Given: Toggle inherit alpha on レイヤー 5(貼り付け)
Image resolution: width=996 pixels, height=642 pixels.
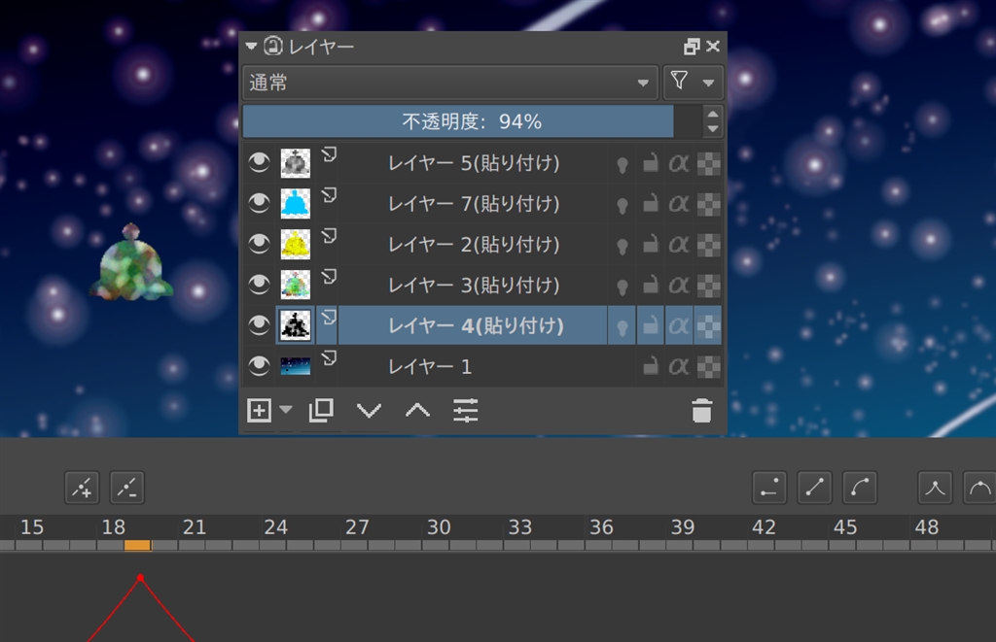Looking at the screenshot, I should (678, 164).
